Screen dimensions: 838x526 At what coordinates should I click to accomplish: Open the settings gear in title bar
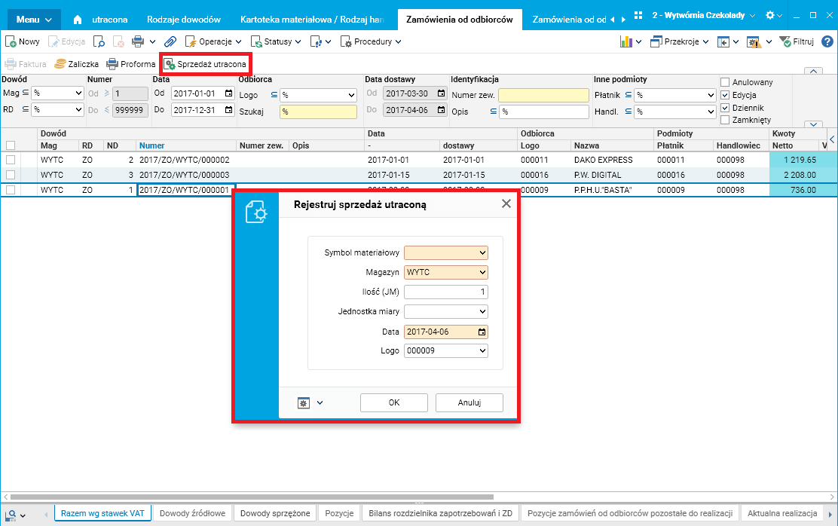point(770,16)
